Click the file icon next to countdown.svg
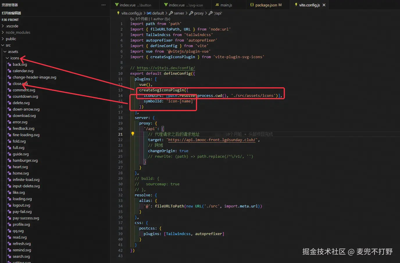 (10, 96)
